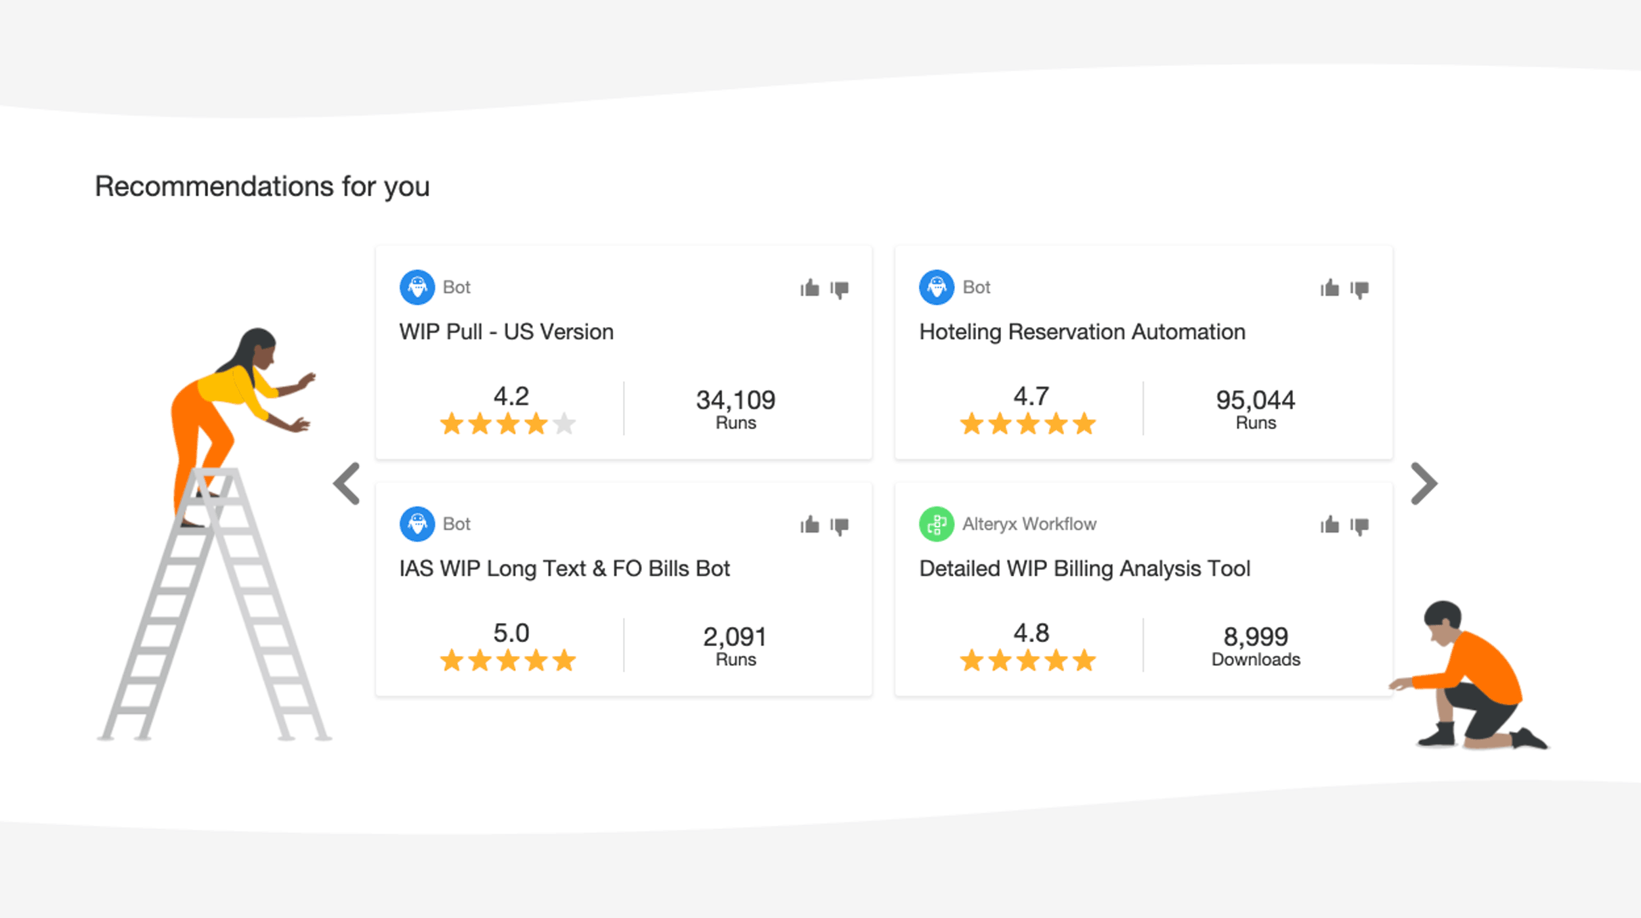
Task: Click the 8,999 Downloads count
Action: (x=1255, y=645)
